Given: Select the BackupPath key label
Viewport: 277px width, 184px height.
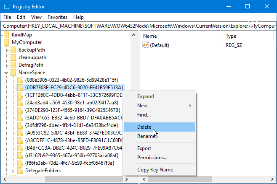Looking at the screenshot, I should 32,50.
